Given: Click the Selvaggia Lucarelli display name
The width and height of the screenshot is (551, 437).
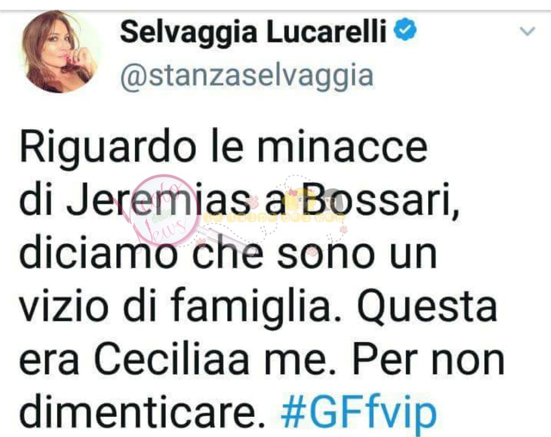Looking at the screenshot, I should (253, 32).
